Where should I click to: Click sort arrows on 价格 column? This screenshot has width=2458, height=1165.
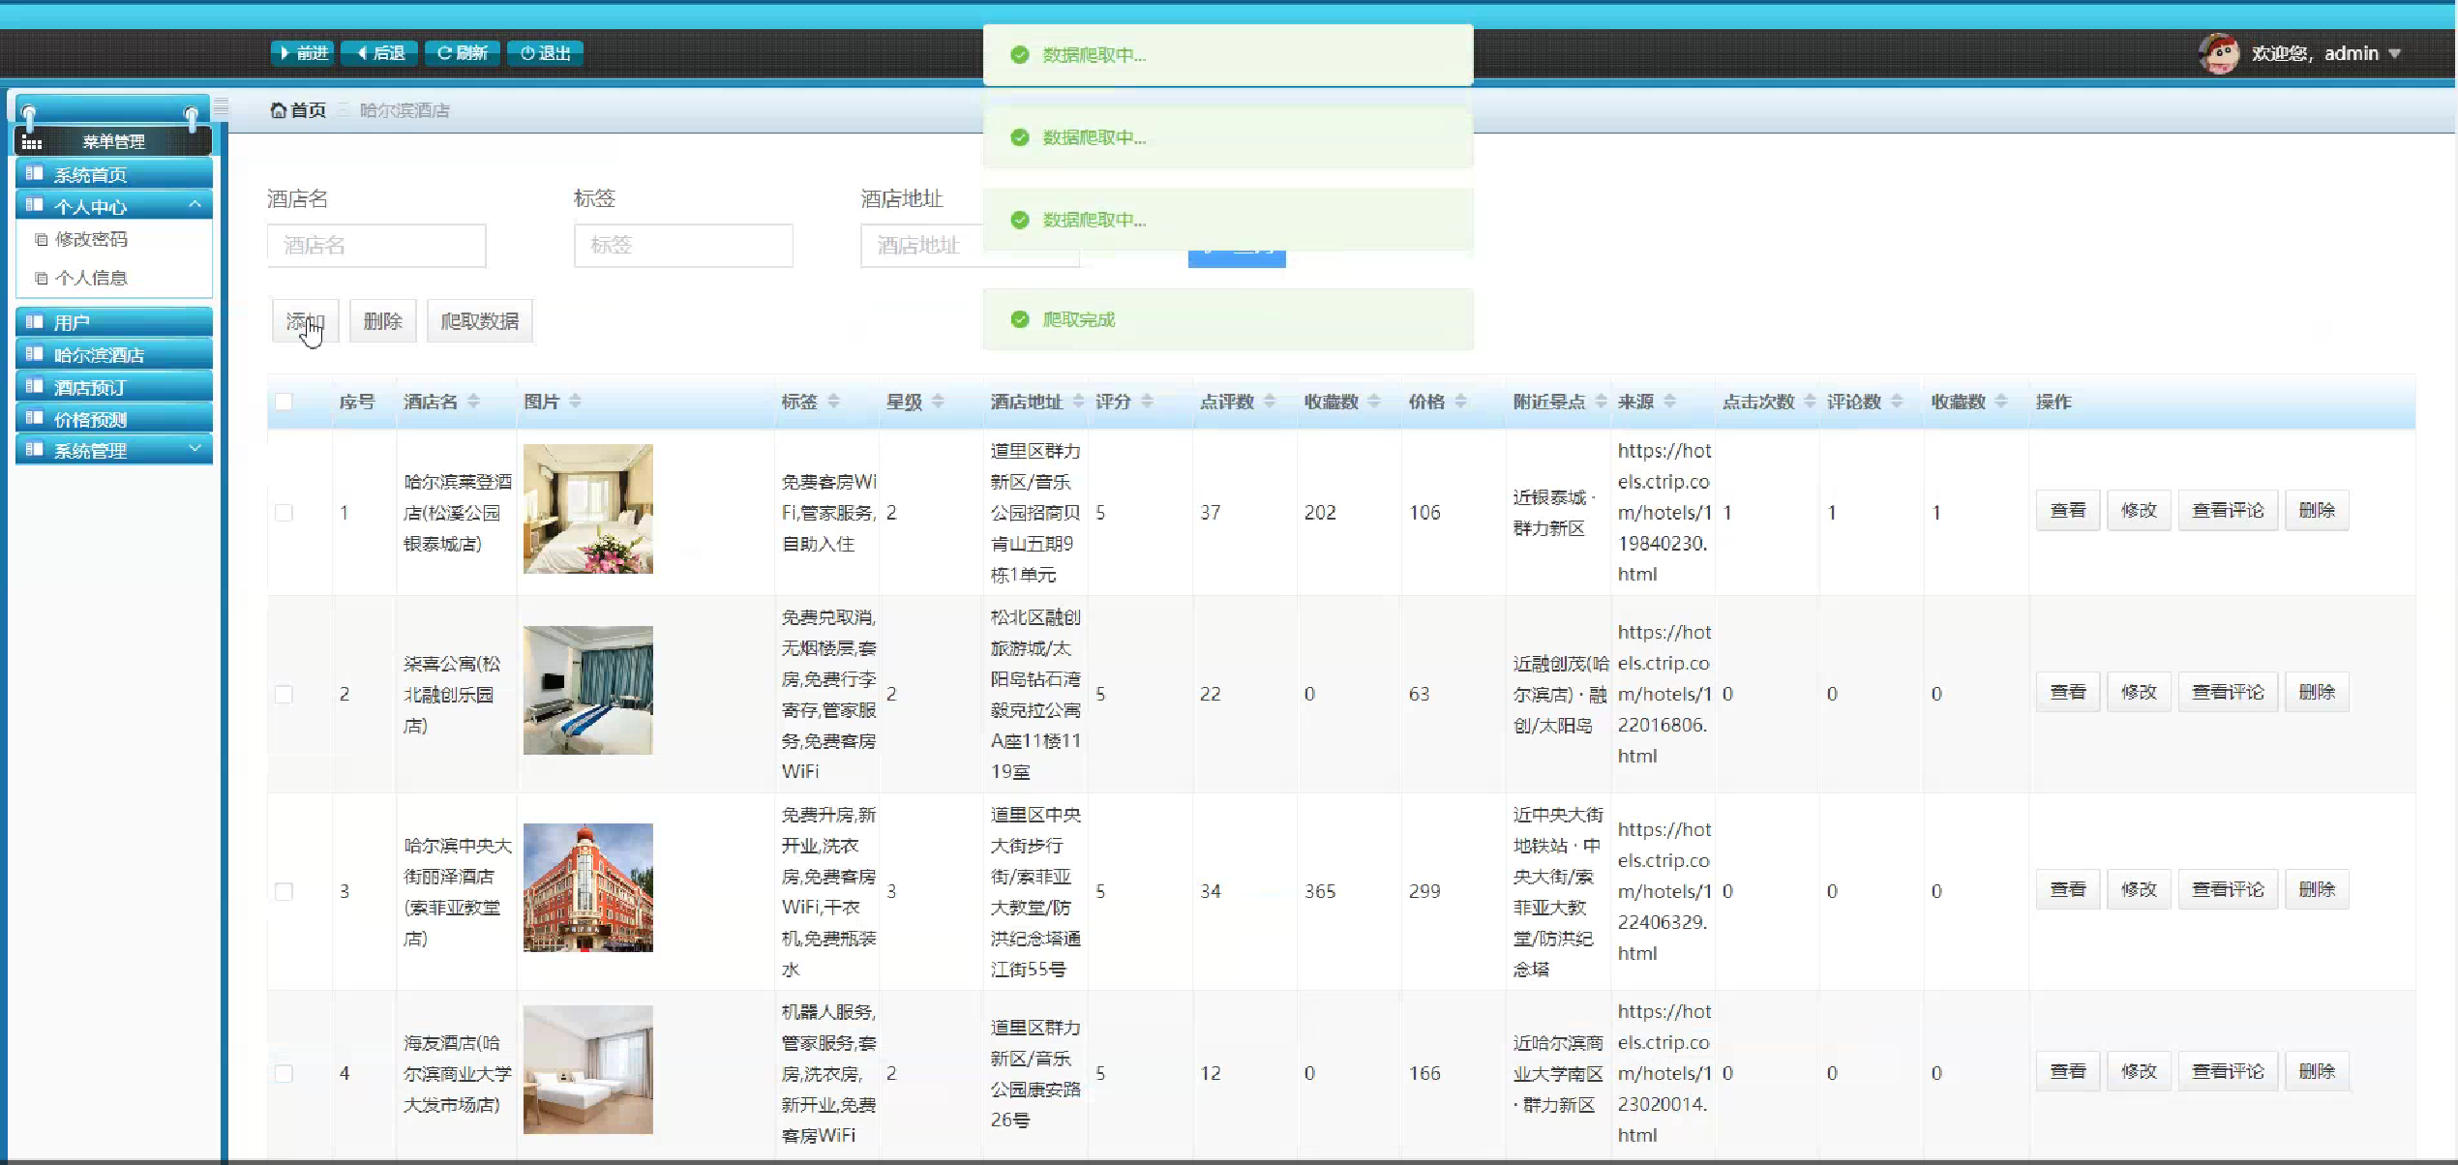pos(1460,402)
